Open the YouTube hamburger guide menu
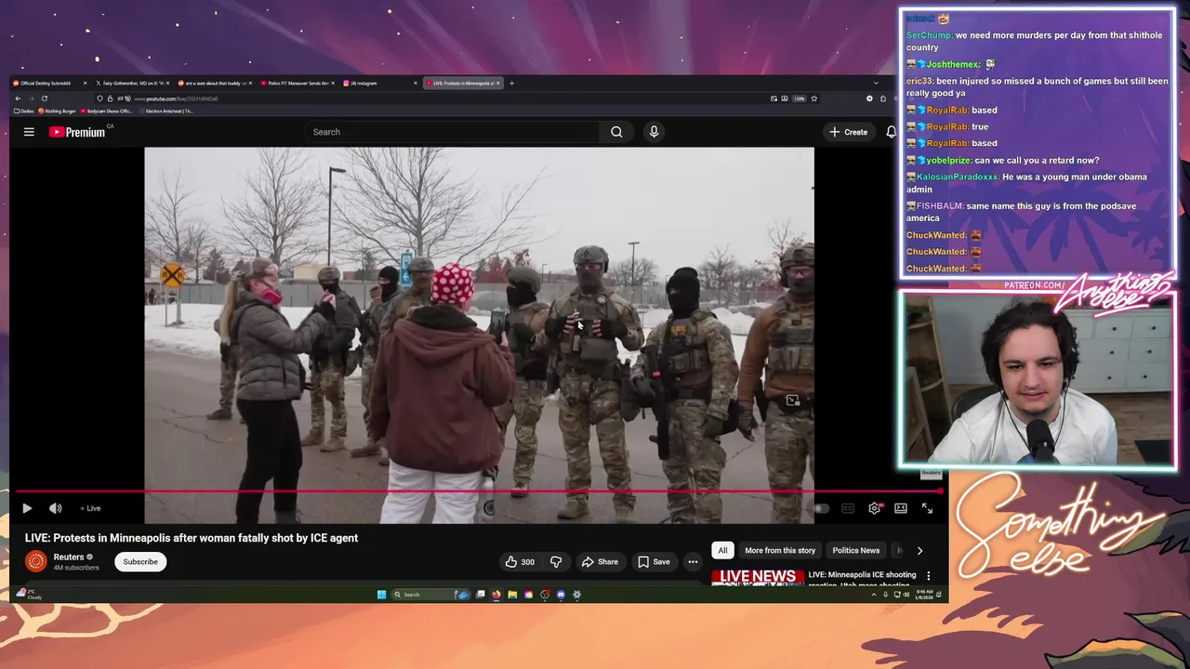This screenshot has height=669, width=1190. pos(29,132)
